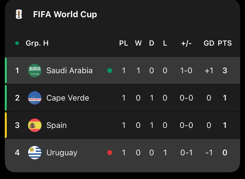Select the Grp. H header label

tap(37, 43)
